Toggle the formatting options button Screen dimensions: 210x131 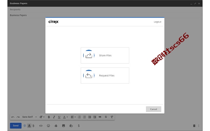coord(29,126)
